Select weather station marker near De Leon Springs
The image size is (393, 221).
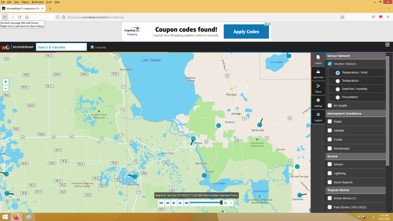click(297, 167)
